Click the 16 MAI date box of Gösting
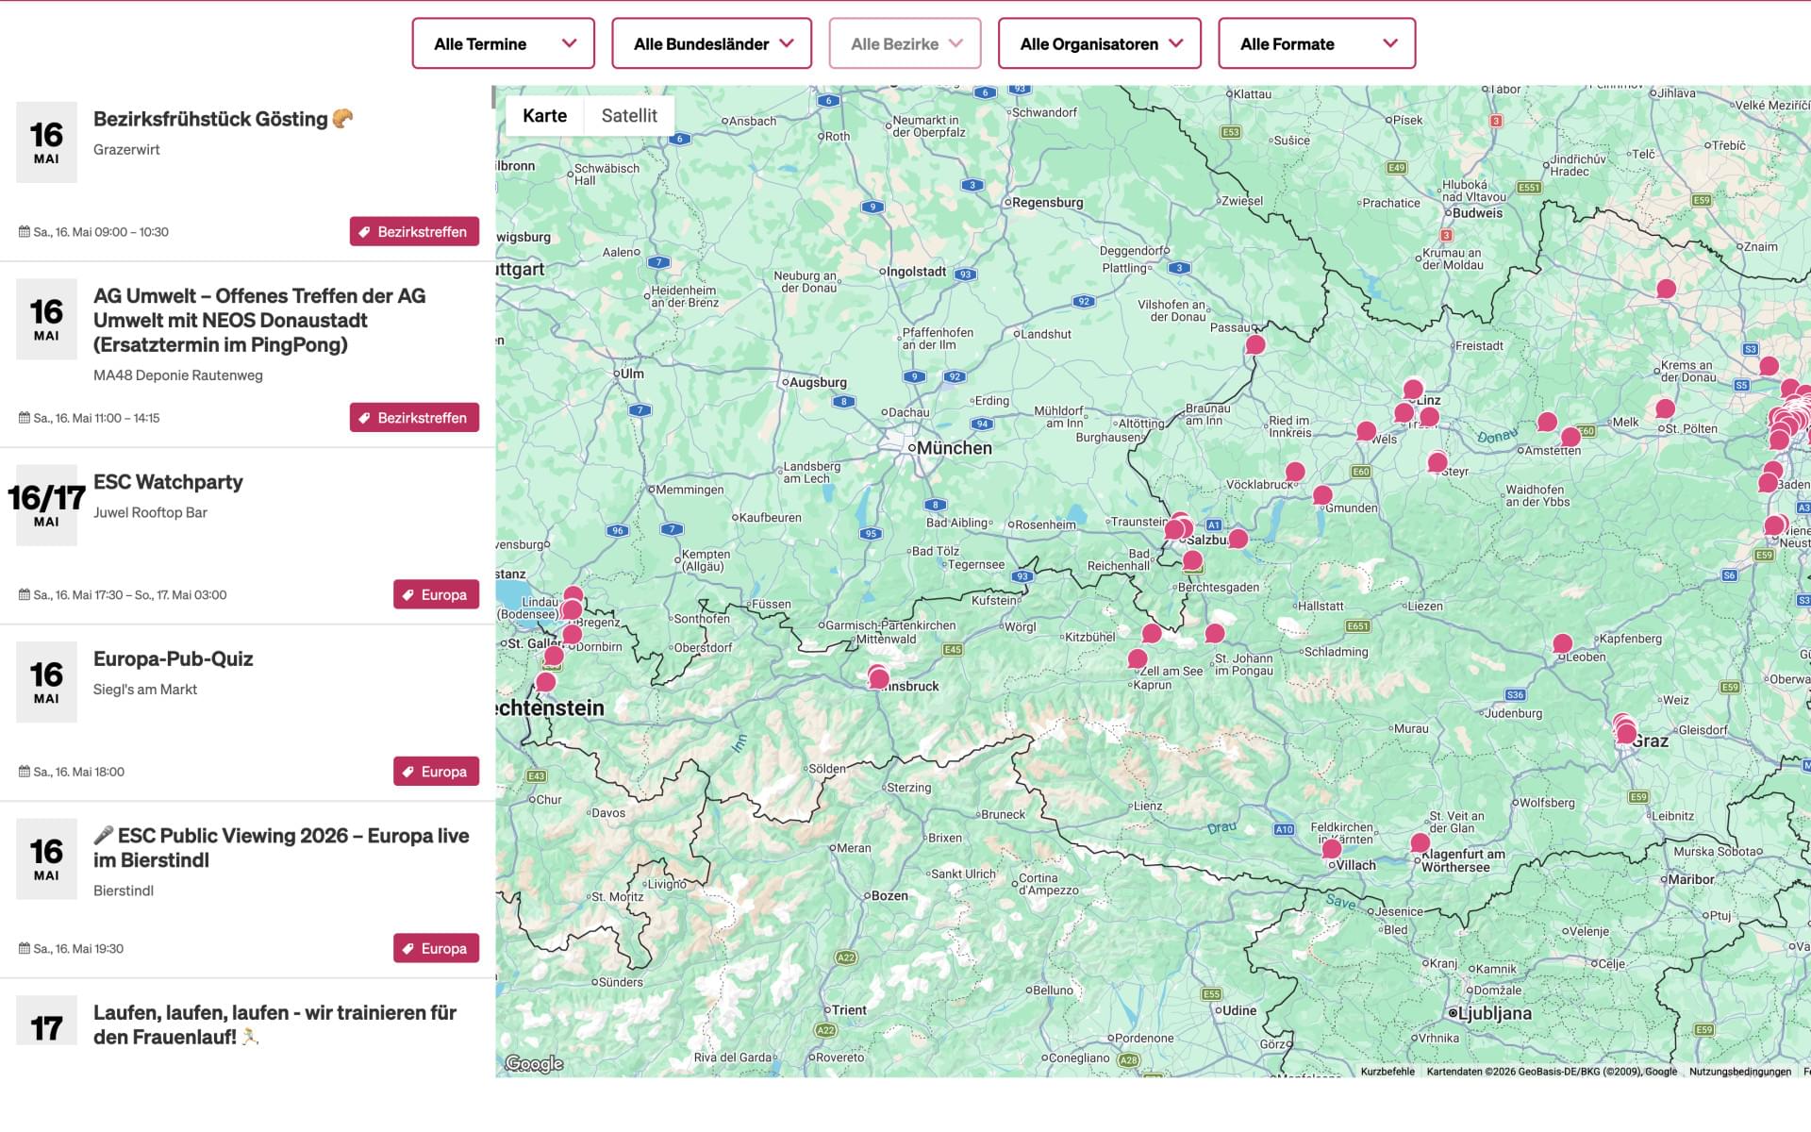1811x1132 pixels. (x=46, y=142)
